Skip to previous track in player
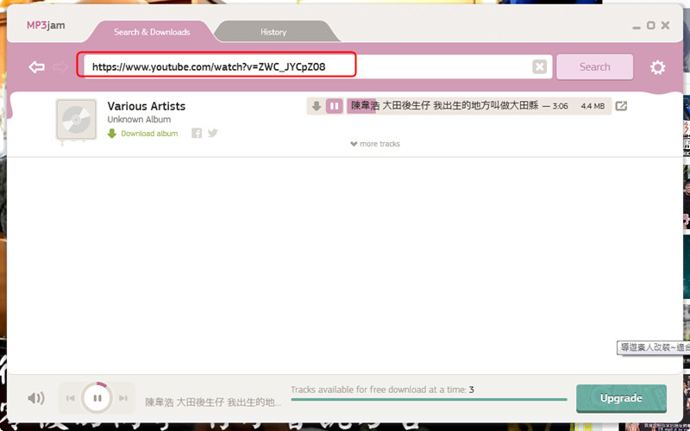 71,398
